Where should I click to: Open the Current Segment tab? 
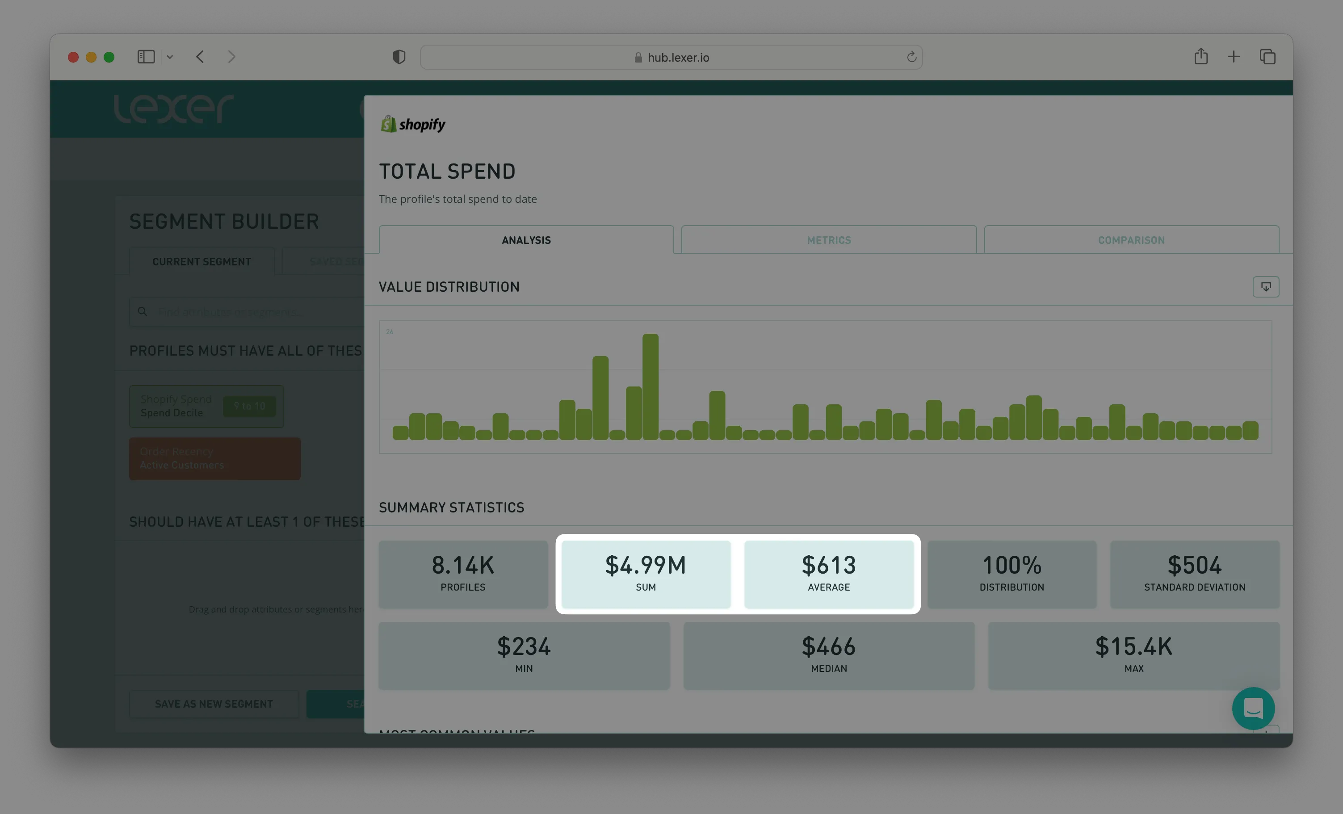click(x=201, y=262)
